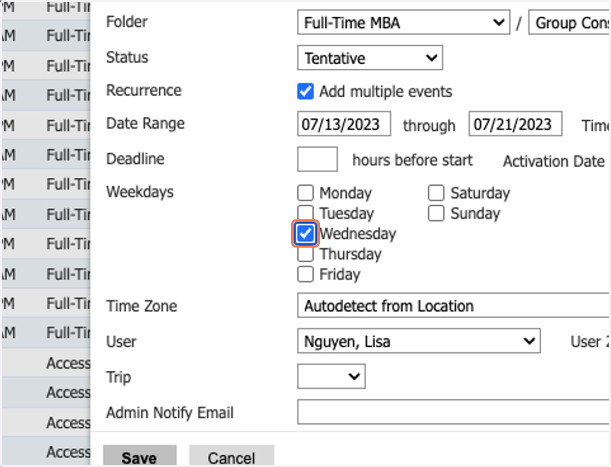Image resolution: width=611 pixels, height=467 pixels.
Task: Click the Wednesday label text
Action: pyautogui.click(x=358, y=234)
